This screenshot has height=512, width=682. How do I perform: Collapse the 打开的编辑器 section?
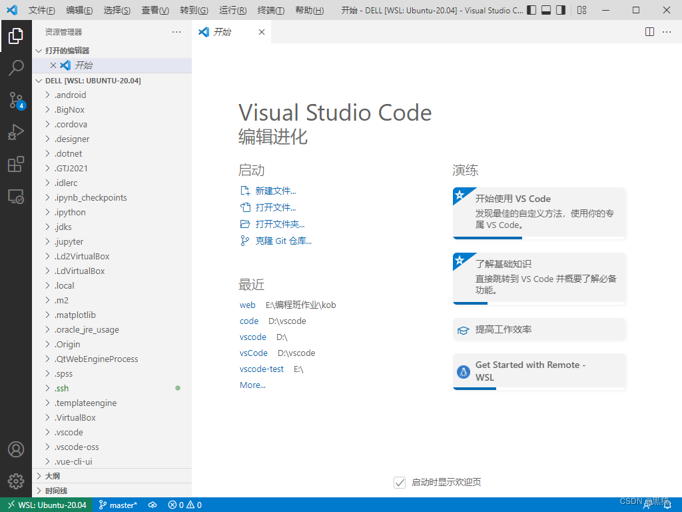pyautogui.click(x=112, y=51)
